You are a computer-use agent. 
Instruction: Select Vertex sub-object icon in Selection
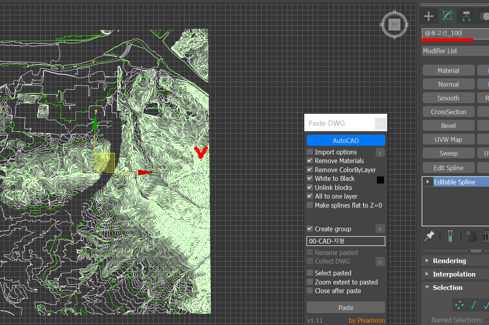coord(459,305)
